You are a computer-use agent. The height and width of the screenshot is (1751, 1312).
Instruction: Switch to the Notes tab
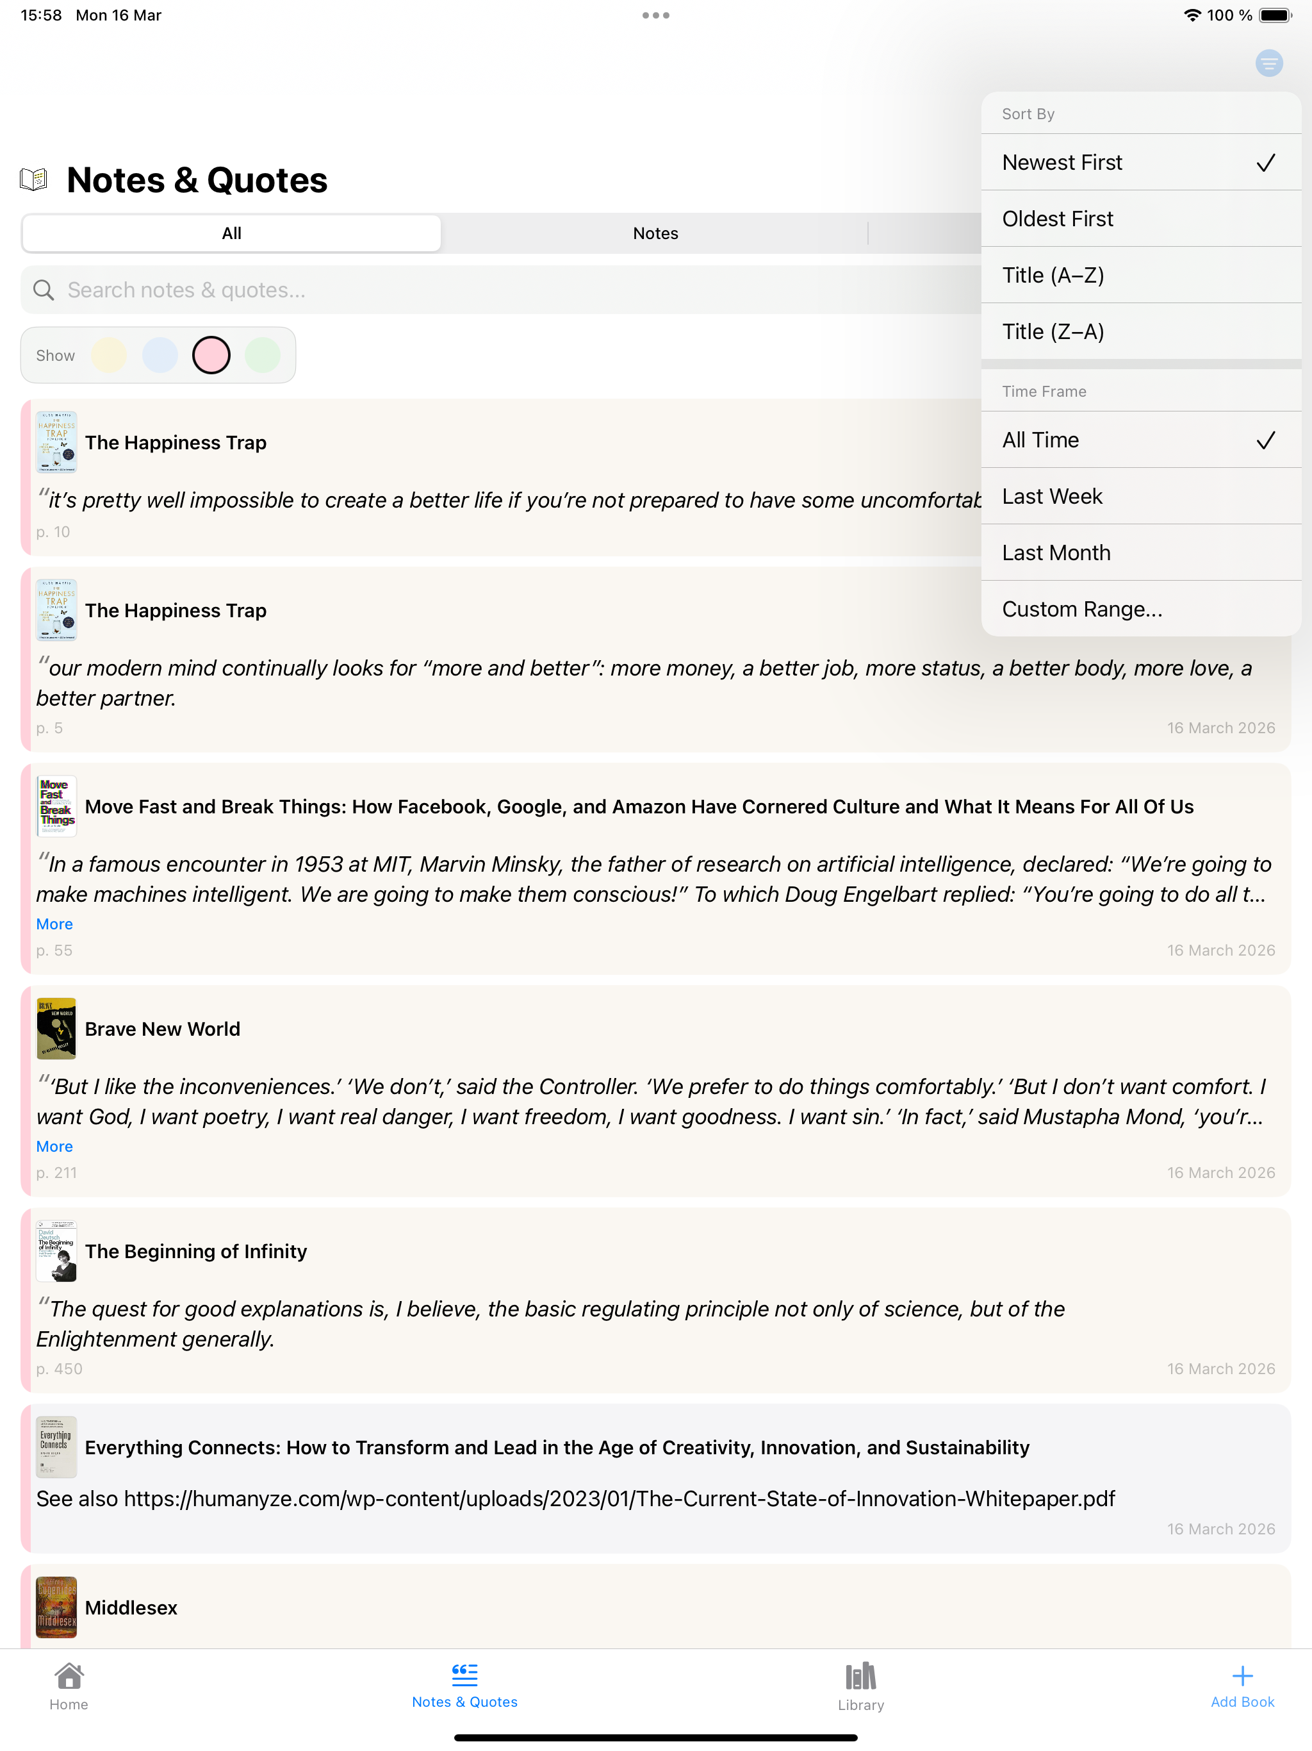(655, 233)
